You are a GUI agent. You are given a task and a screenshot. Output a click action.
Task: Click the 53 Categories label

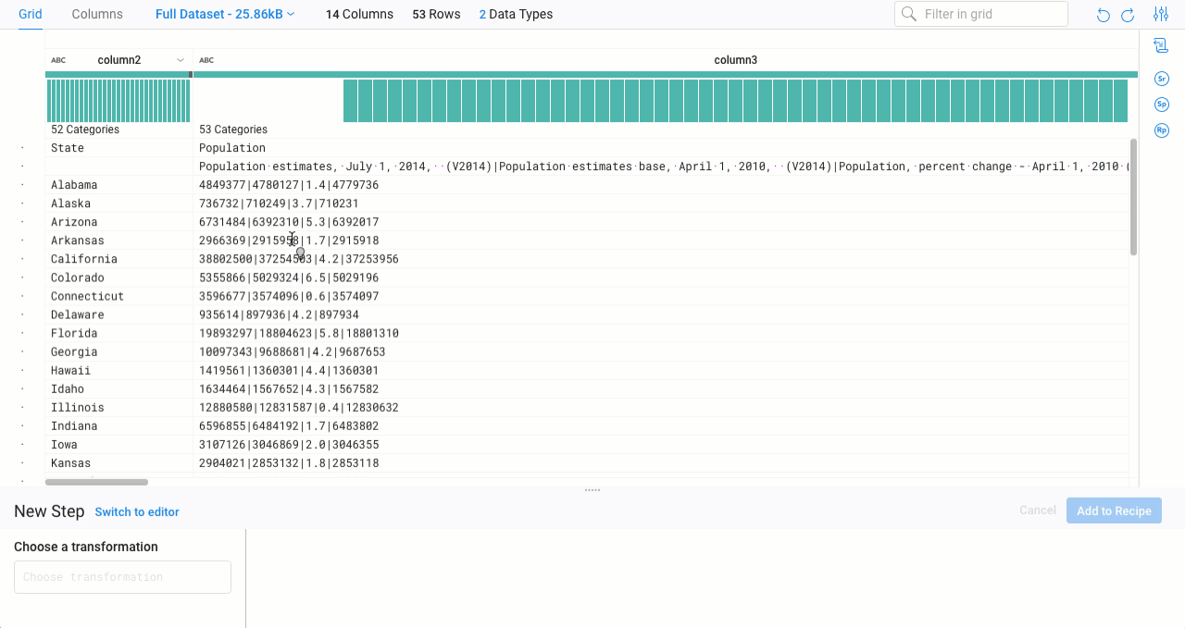pos(233,129)
